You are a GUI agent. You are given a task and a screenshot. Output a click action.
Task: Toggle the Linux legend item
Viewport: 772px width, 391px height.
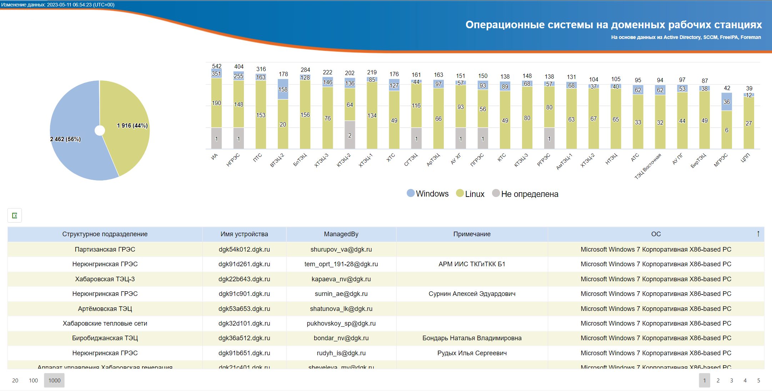(x=470, y=194)
